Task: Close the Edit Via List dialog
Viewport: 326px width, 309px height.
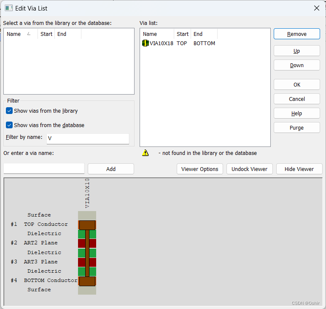Action: (317, 8)
